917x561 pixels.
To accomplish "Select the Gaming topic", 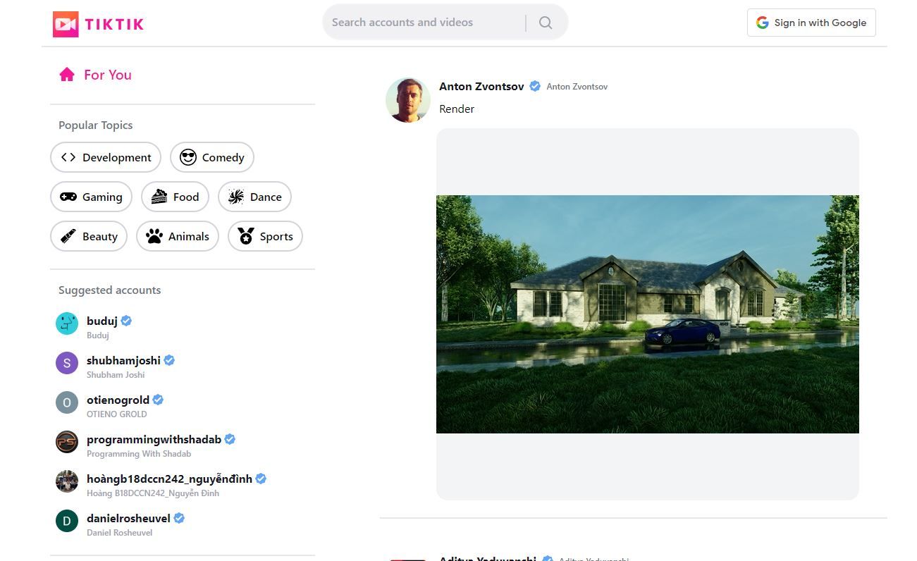I will (92, 197).
